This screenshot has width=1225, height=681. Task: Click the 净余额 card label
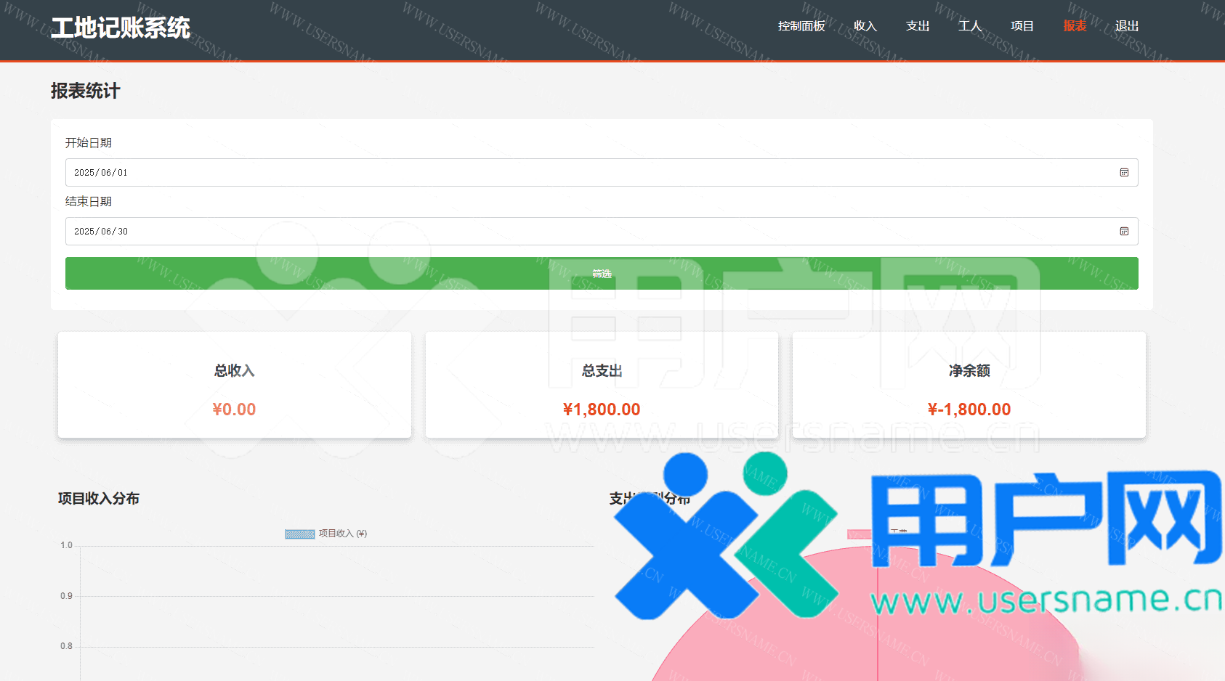969,371
